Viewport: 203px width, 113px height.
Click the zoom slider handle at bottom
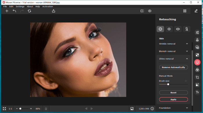(x=20, y=109)
